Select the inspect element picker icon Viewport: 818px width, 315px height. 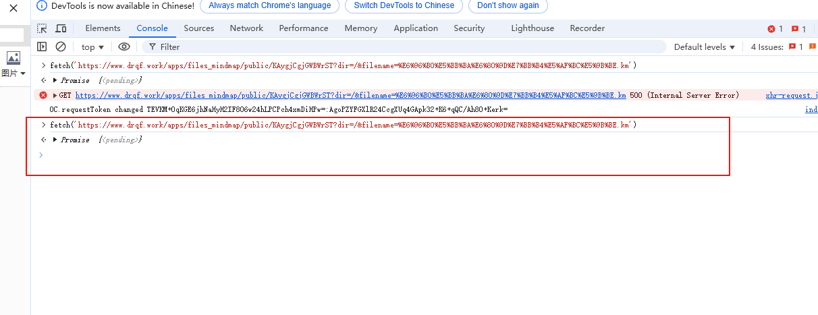point(43,28)
